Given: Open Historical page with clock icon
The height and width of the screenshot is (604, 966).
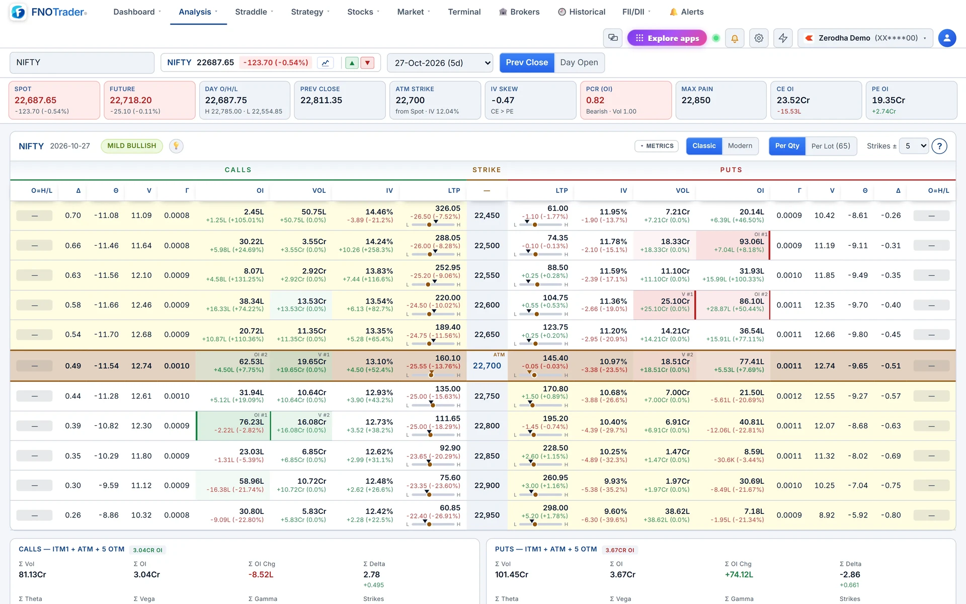Looking at the screenshot, I should 582,12.
